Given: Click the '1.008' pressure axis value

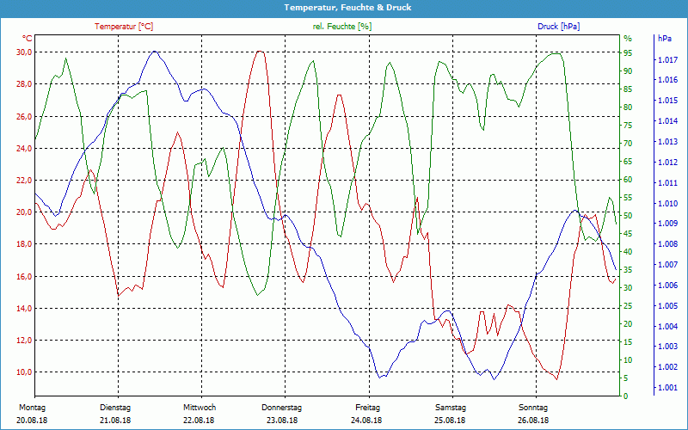Looking at the screenshot, I should [x=668, y=244].
